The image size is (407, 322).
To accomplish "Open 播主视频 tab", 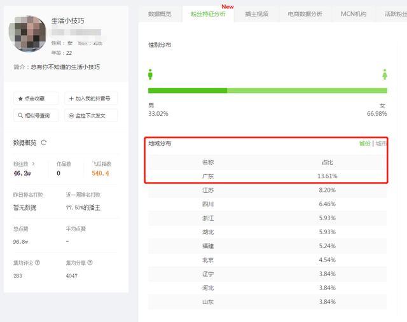I will point(257,14).
